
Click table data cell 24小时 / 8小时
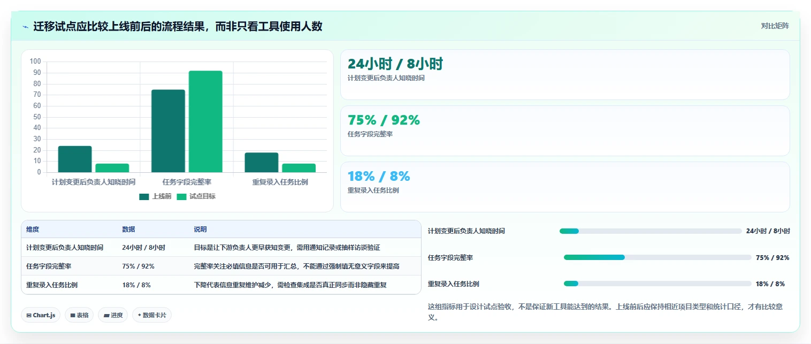click(143, 248)
